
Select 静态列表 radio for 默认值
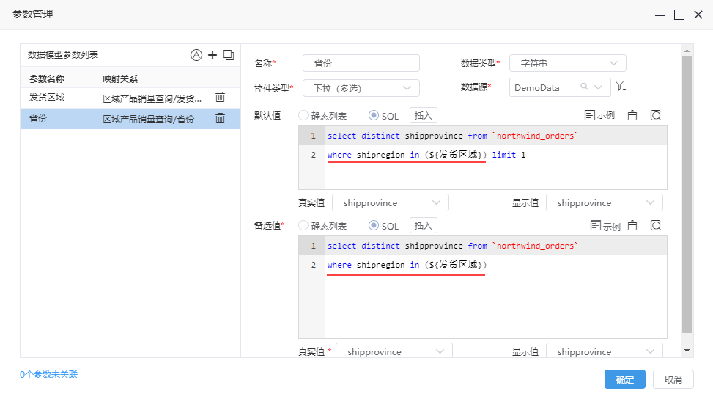(303, 116)
